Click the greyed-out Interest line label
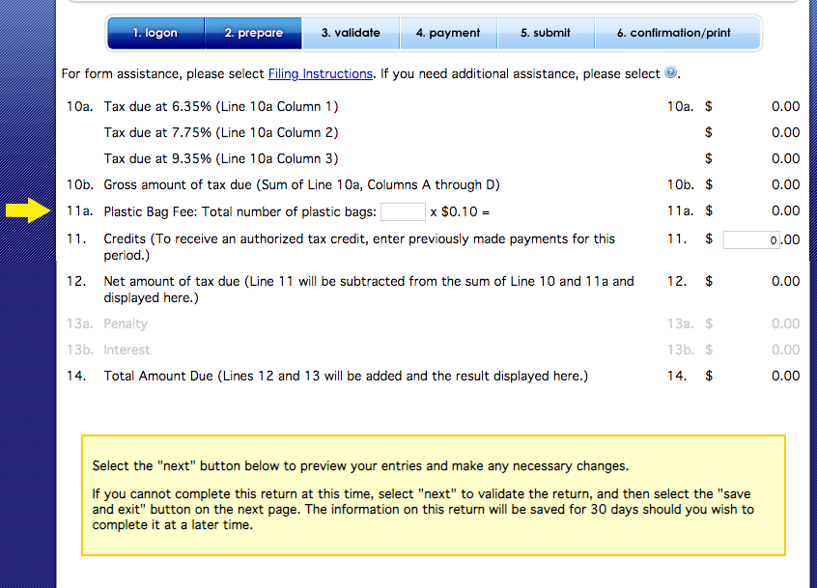 127,350
